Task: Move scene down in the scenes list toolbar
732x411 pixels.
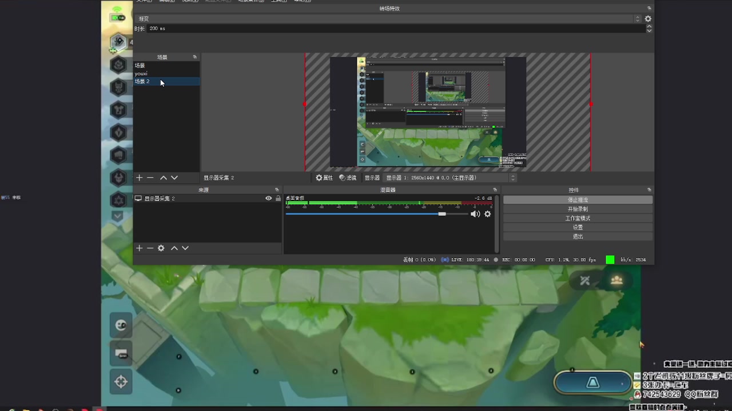Action: point(174,178)
